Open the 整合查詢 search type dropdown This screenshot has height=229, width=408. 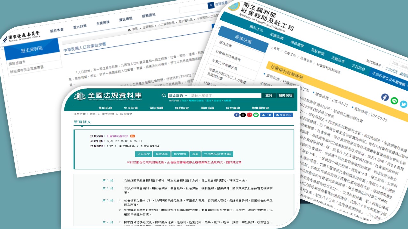[178, 95]
